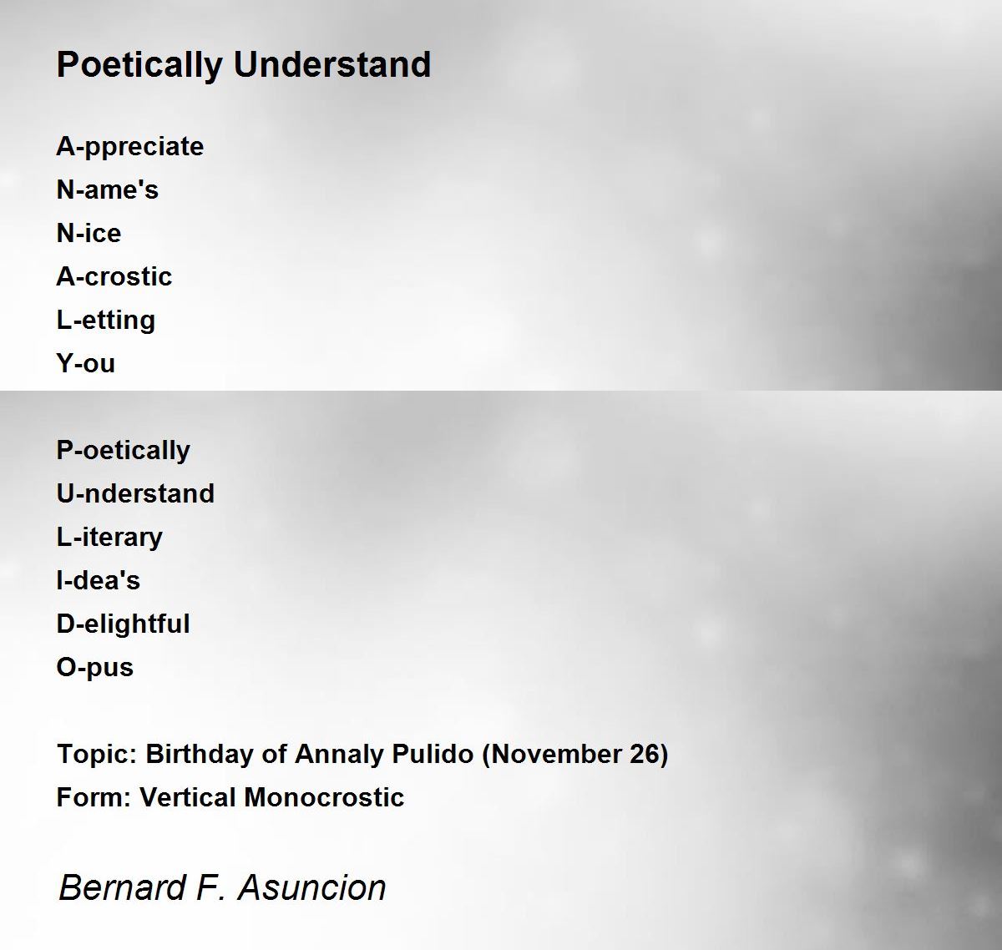
Task: Click the author name Bernard F. Asuncion
Action: 223,887
